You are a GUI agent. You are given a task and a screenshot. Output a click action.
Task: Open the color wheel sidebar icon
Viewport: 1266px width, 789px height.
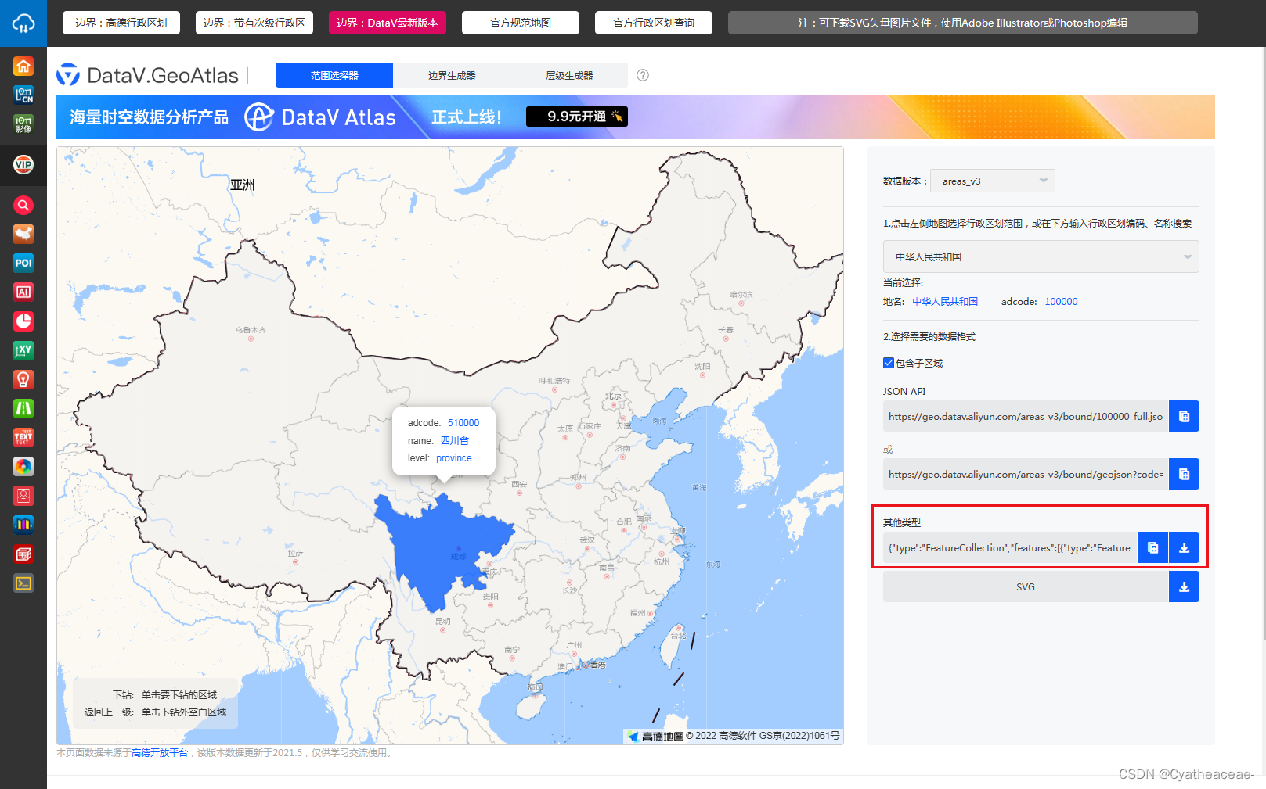point(23,466)
